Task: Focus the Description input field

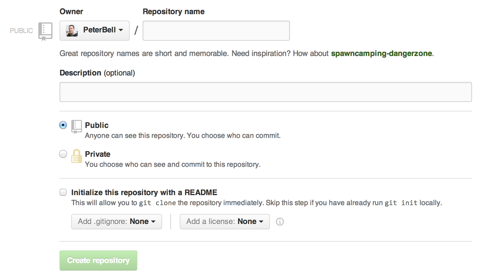Action: click(266, 92)
